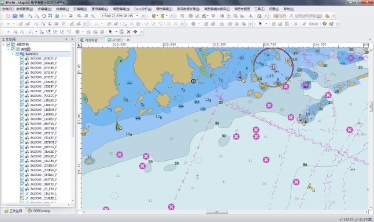
Task: Toggle checkbox of the new map node
Action: [x=13, y=49]
